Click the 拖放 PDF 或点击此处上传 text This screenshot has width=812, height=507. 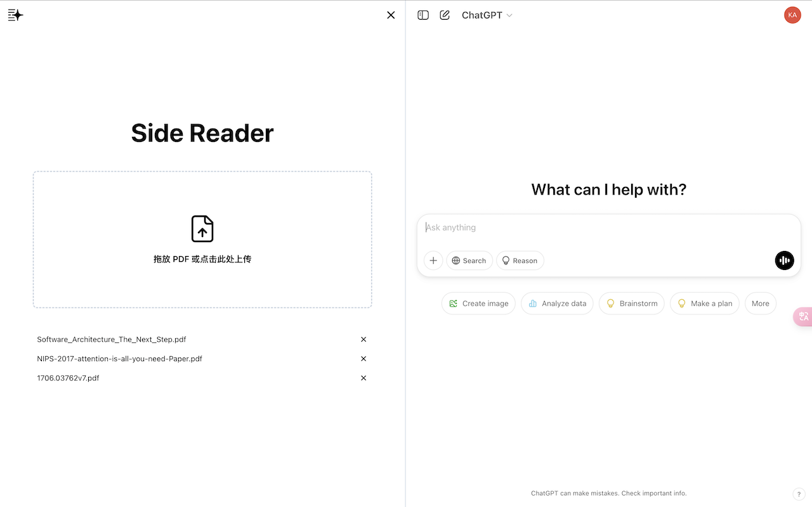202,259
